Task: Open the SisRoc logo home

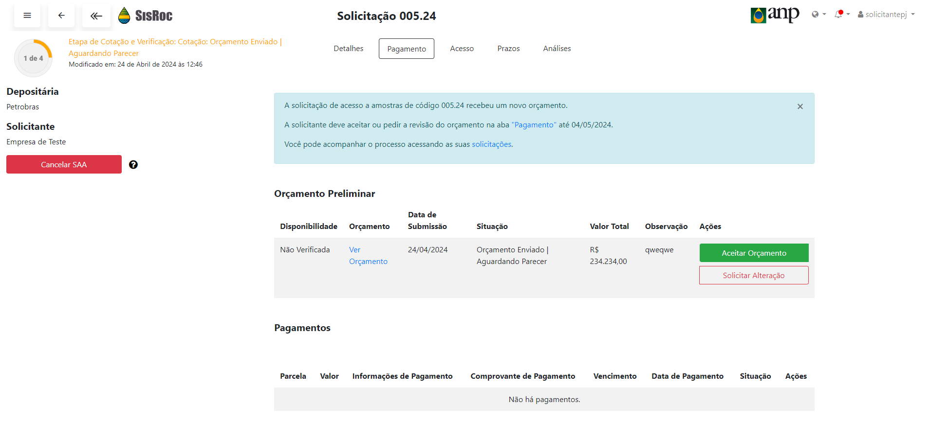Action: [x=146, y=16]
